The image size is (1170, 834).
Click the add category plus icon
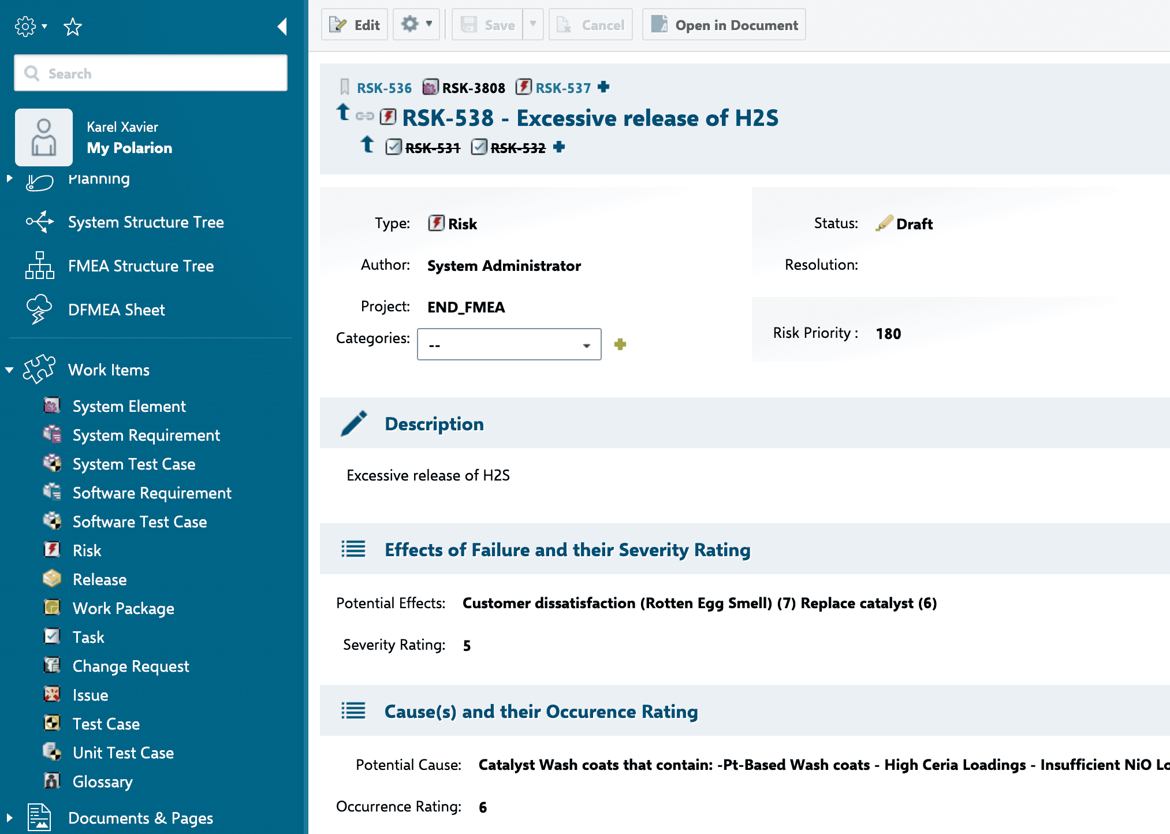620,344
